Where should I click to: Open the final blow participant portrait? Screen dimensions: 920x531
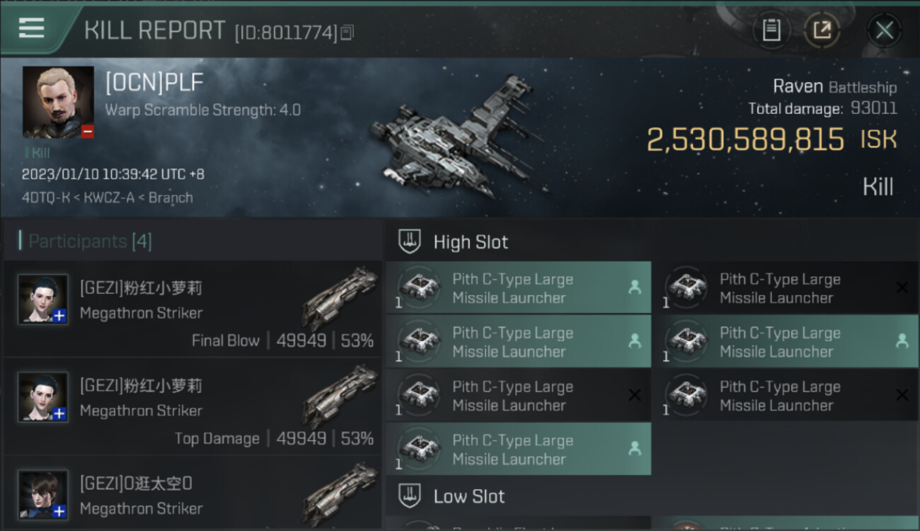point(43,299)
